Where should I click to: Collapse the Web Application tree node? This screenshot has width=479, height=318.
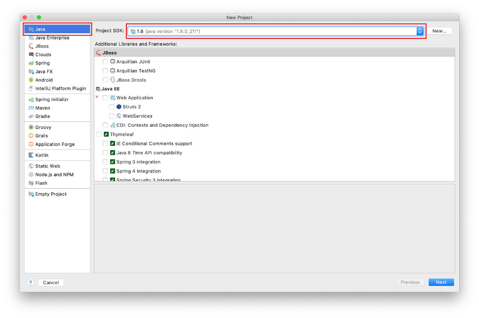[97, 97]
